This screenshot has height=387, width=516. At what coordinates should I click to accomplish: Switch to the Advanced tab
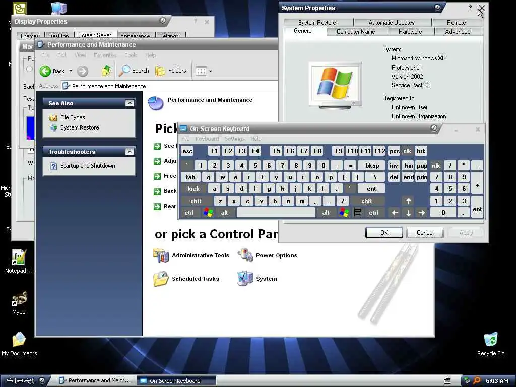point(458,32)
